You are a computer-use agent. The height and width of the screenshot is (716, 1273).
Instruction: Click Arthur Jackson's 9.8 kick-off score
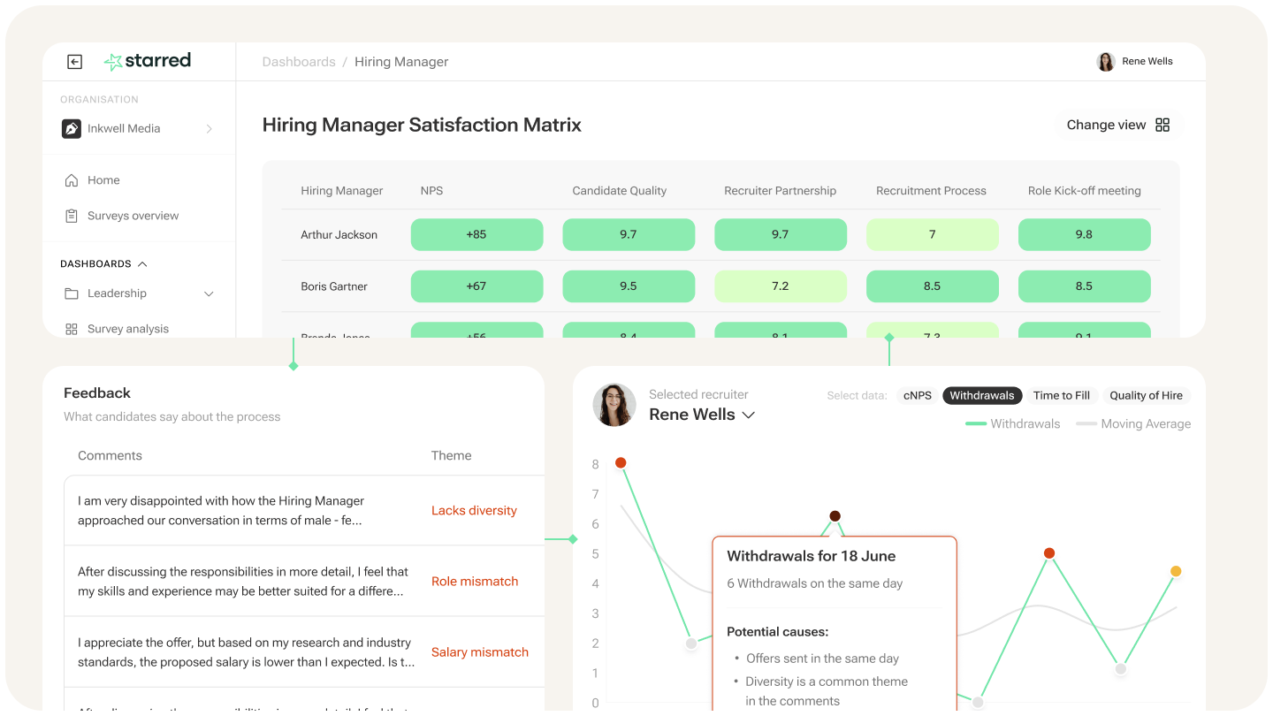1084,235
